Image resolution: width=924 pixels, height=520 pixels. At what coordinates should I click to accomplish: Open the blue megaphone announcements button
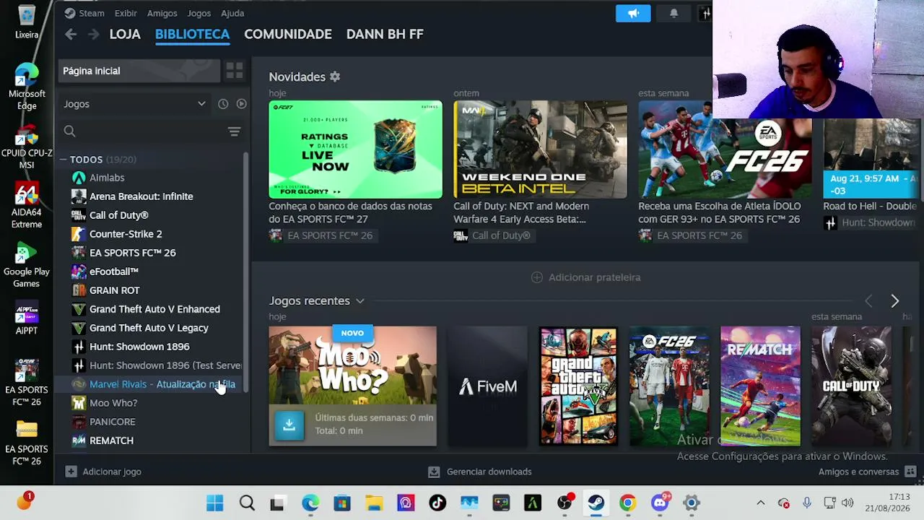(633, 13)
